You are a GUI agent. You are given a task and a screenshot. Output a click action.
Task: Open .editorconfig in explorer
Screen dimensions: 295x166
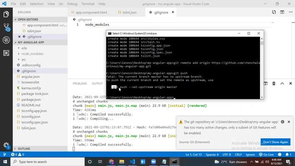click(x=31, y=65)
